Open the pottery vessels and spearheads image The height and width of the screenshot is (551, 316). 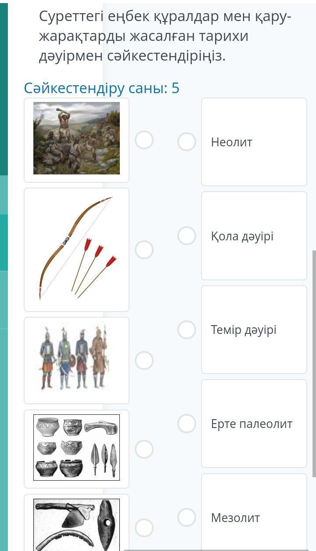76,448
